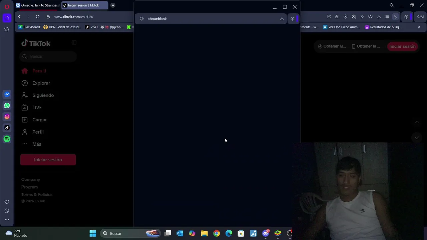Open the ad blocker shield icon

[x=345, y=17]
